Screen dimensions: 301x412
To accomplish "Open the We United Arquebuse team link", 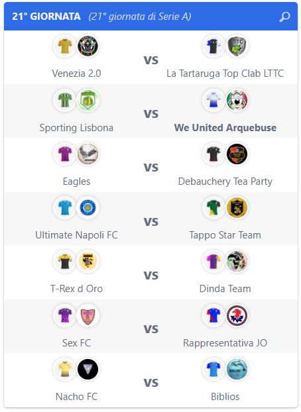I will point(225,128).
